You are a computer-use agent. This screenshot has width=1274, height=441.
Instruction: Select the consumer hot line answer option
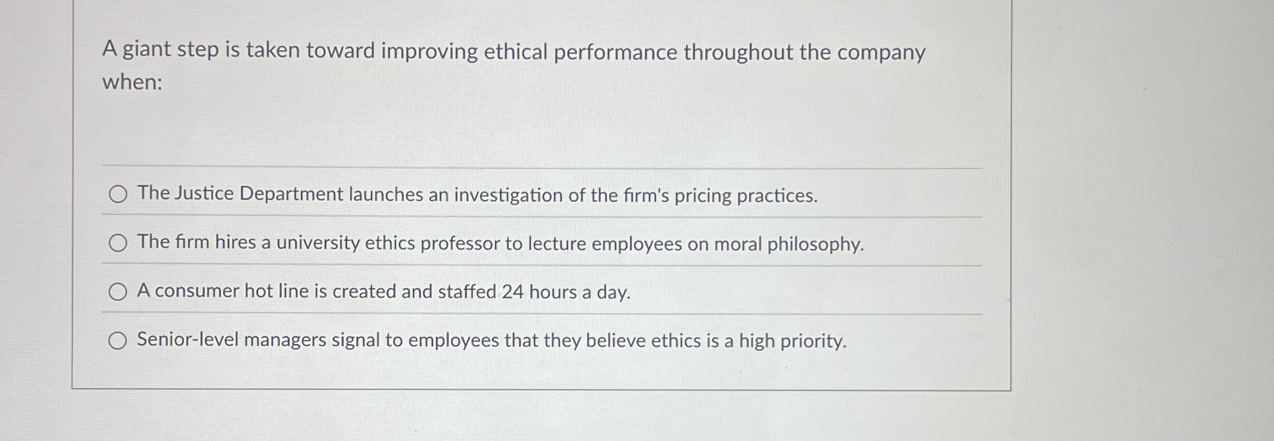tap(384, 292)
